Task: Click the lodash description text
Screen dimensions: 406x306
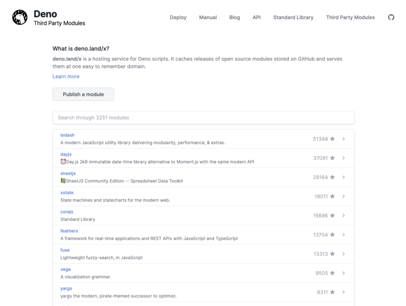Action: pos(143,142)
